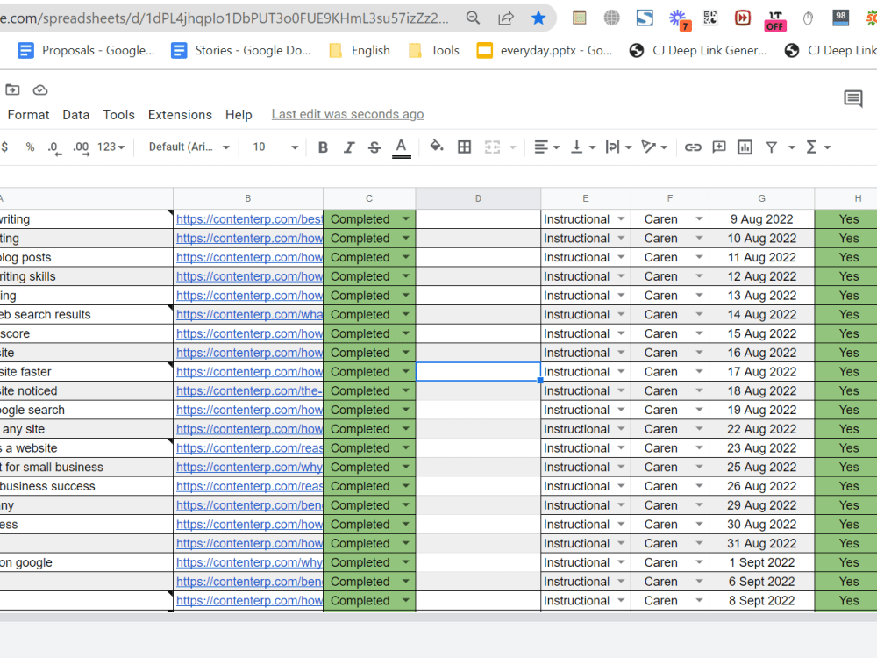
Task: Open filter views dropdown arrow
Action: pyautogui.click(x=791, y=147)
